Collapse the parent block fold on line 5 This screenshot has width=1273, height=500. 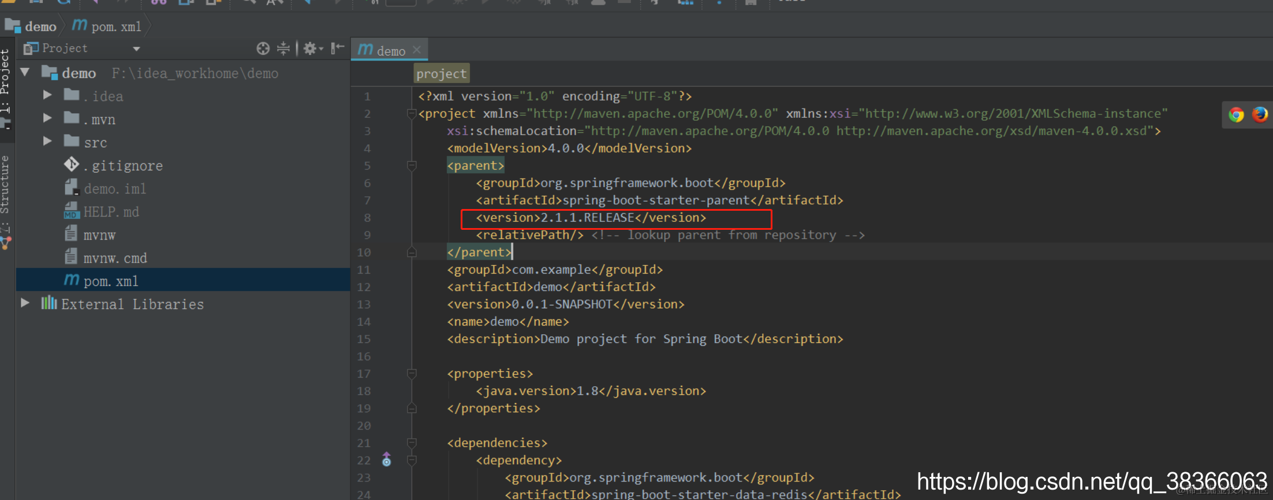click(412, 166)
